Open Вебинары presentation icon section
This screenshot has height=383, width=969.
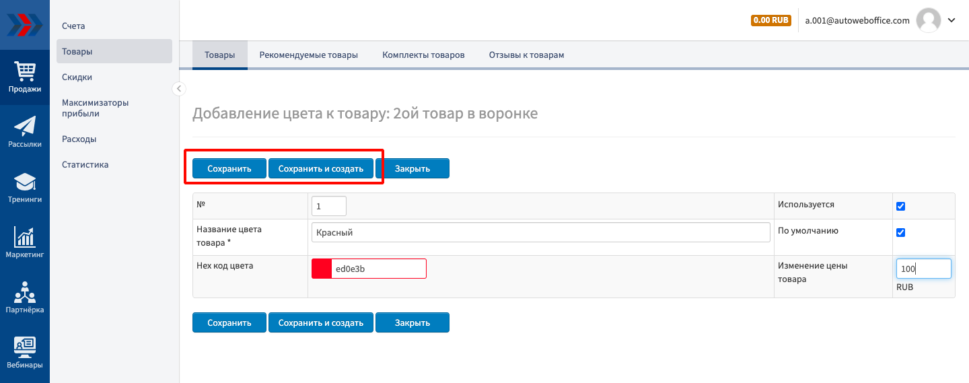coord(25,353)
